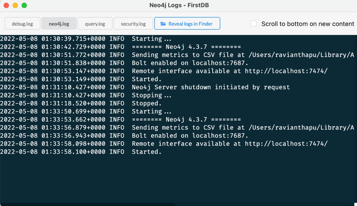Open the query.log tab
The width and height of the screenshot is (357, 206).
[x=95, y=24]
